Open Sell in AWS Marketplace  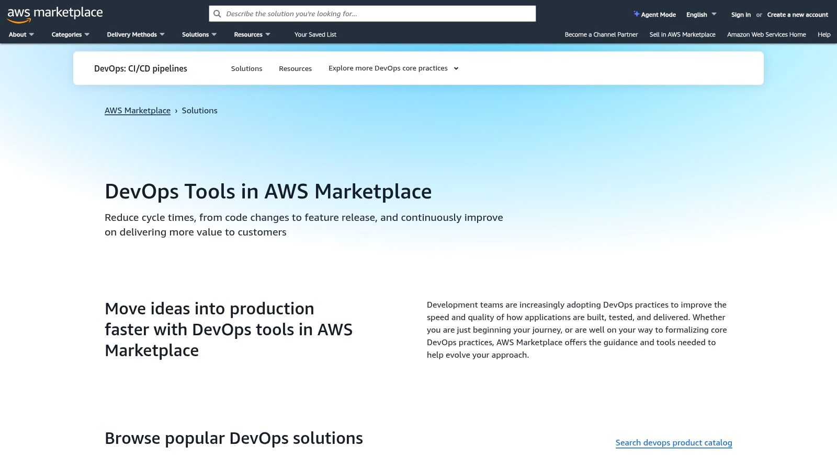point(682,34)
